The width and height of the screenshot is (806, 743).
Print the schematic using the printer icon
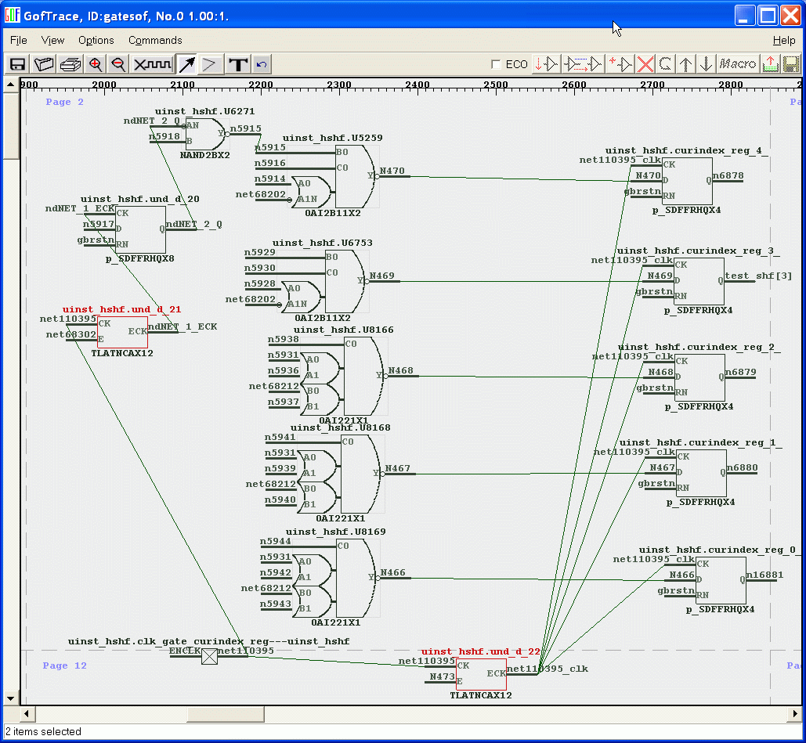(70, 64)
